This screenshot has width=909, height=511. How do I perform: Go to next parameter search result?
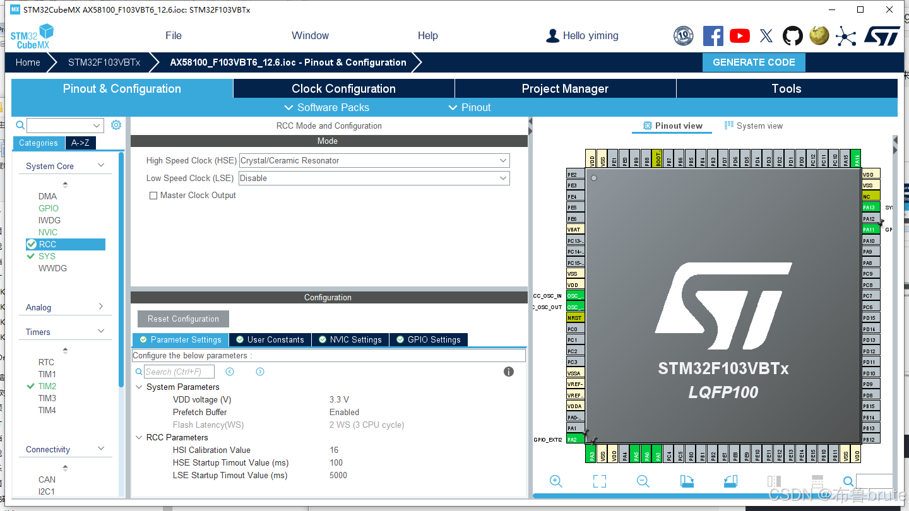tap(260, 372)
